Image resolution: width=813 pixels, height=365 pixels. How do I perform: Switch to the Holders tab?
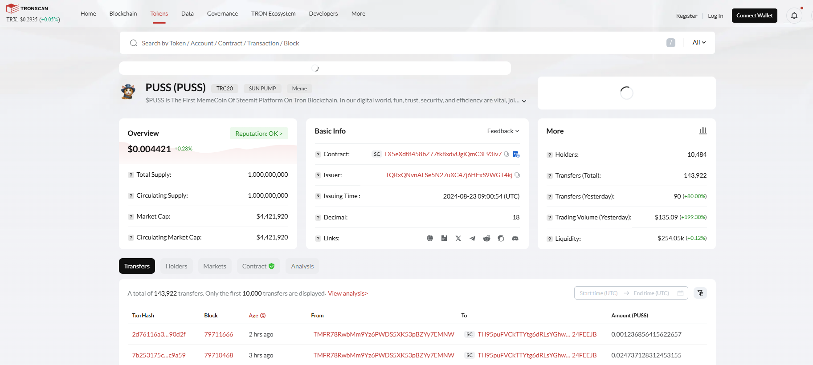(x=176, y=266)
